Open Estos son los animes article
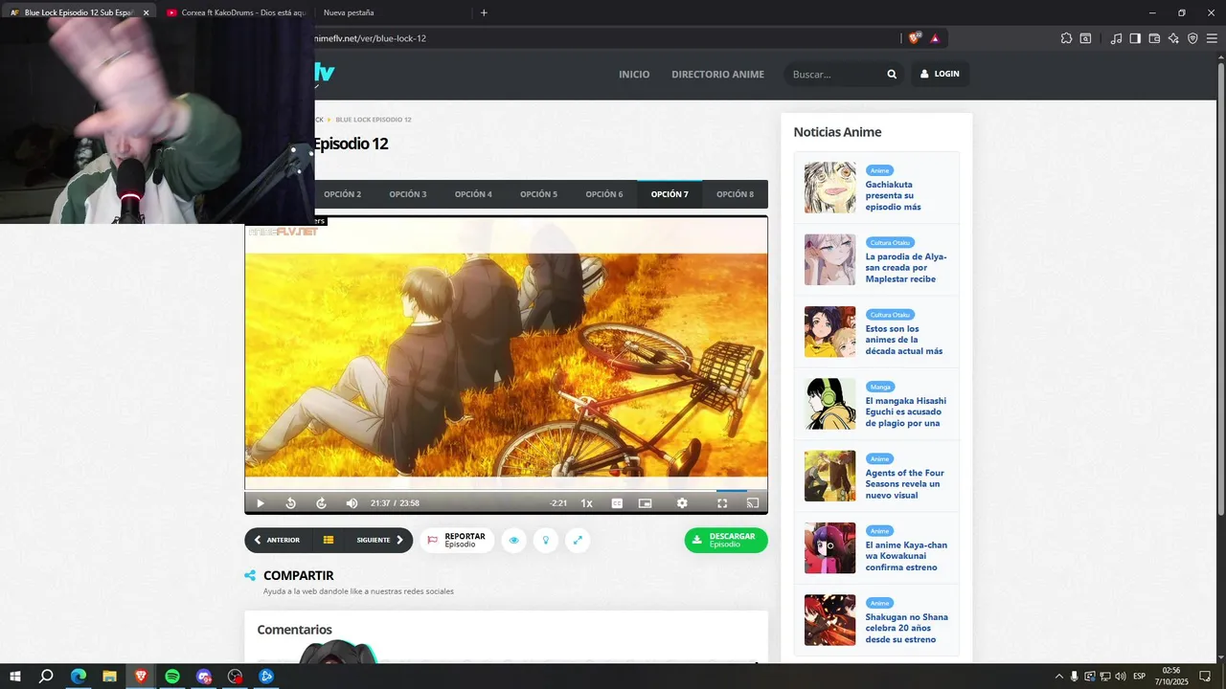The image size is (1226, 689). coord(903,340)
